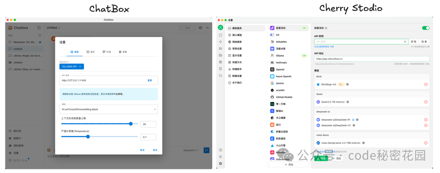440x173 pixels.
Task: Open the sparkle agents icon in Cherry Studio sidebar
Action: [220, 42]
